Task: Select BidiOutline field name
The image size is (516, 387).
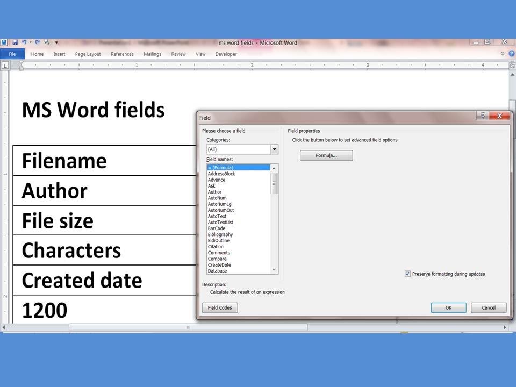Action: 239,241
